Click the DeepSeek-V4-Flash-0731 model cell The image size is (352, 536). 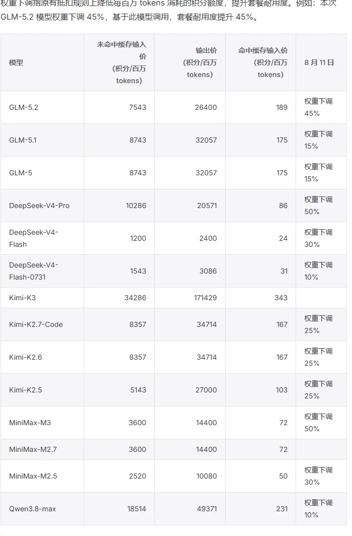[x=42, y=271]
